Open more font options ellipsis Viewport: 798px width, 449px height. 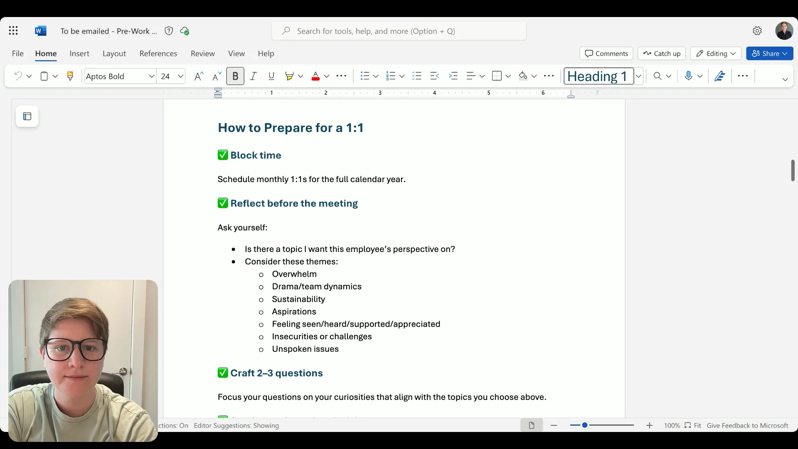[341, 76]
